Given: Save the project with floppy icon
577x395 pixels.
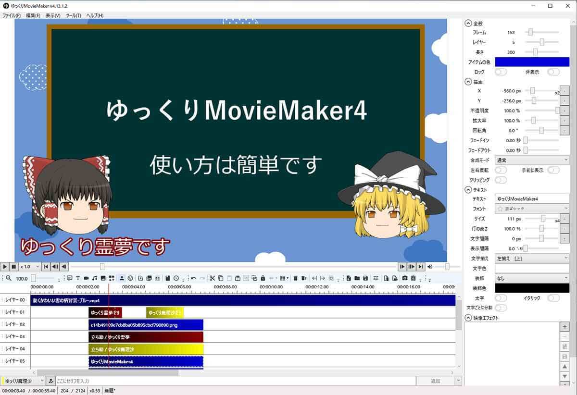Looking at the screenshot, I should 365,278.
